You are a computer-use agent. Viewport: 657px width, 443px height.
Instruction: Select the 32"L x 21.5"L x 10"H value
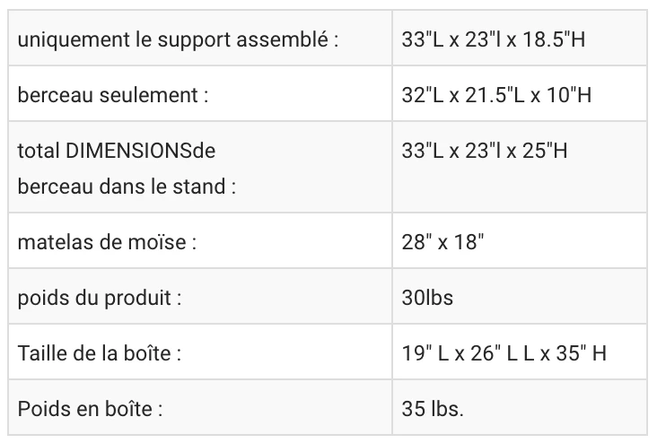(496, 95)
